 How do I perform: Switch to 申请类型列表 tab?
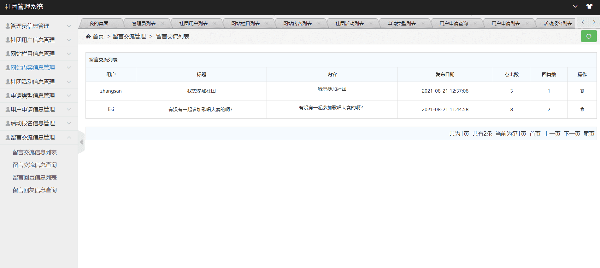click(402, 24)
